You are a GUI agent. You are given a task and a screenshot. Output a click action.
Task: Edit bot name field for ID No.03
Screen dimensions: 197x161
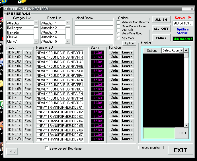point(60,62)
